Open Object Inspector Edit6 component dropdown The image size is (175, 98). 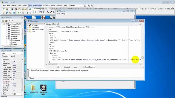pyautogui.click(x=22, y=53)
